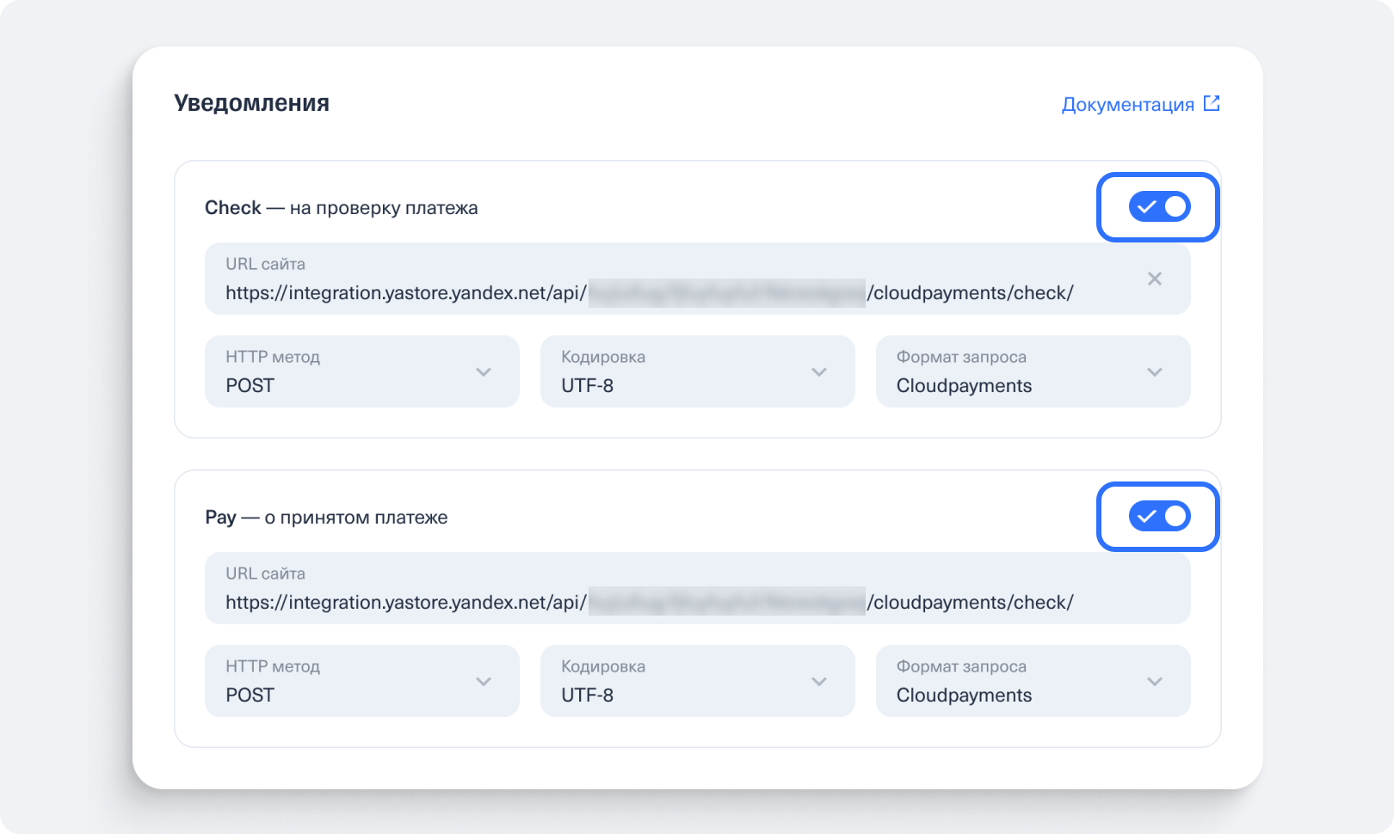Viewport: 1394px width, 834px height.
Task: Click chevron next to Cloudpayments in Pay
Action: (x=1155, y=682)
